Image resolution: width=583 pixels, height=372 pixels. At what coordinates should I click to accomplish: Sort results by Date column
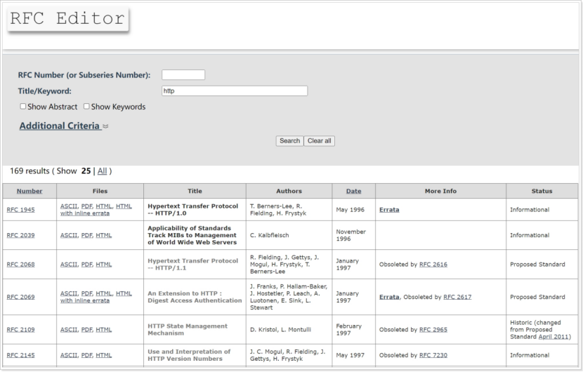pos(353,191)
